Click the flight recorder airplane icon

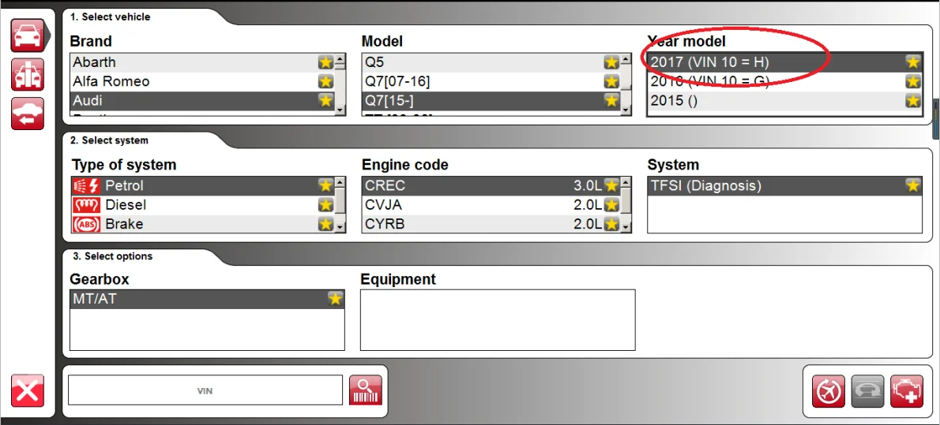click(x=829, y=391)
